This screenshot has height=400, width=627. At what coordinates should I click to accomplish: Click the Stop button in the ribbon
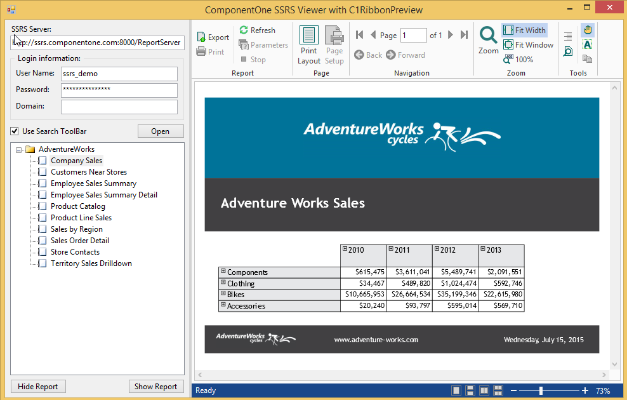253,59
